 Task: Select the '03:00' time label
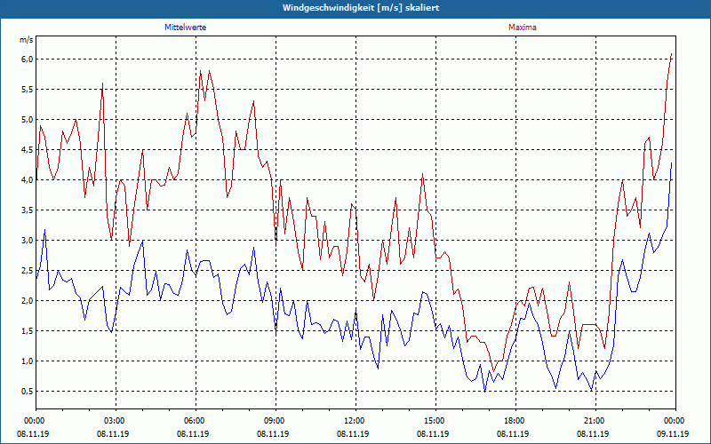[113, 421]
